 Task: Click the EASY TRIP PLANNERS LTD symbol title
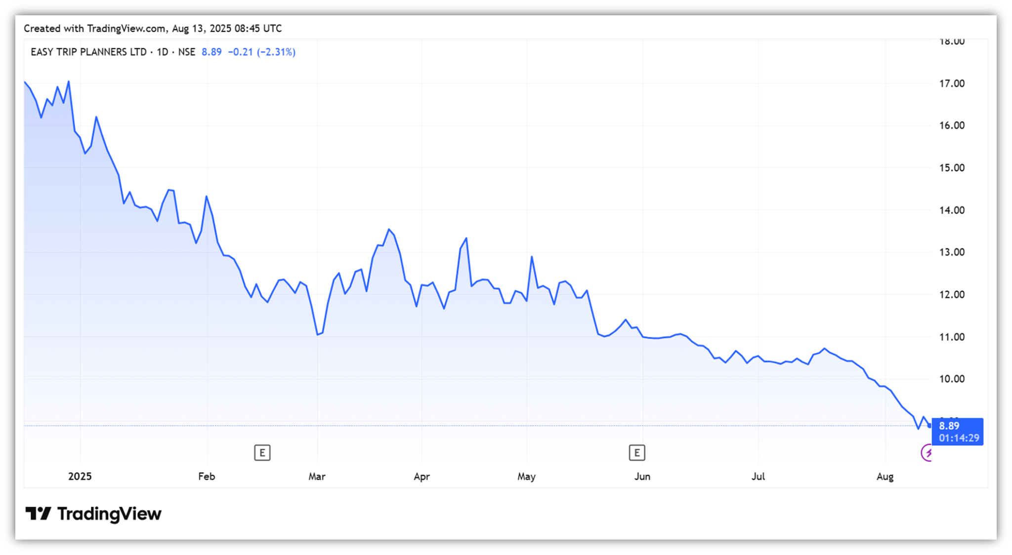pyautogui.click(x=88, y=52)
